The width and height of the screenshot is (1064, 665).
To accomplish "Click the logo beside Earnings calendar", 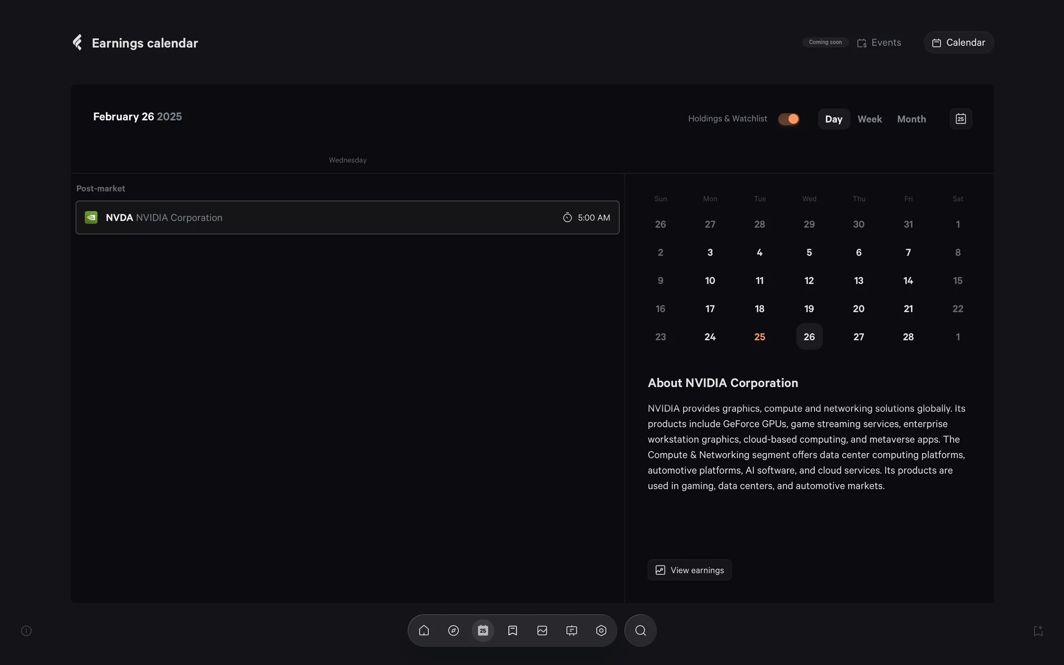I will pos(78,43).
